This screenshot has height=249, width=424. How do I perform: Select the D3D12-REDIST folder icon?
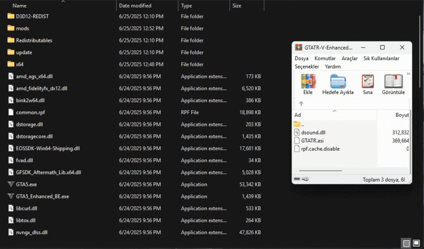(x=11, y=16)
